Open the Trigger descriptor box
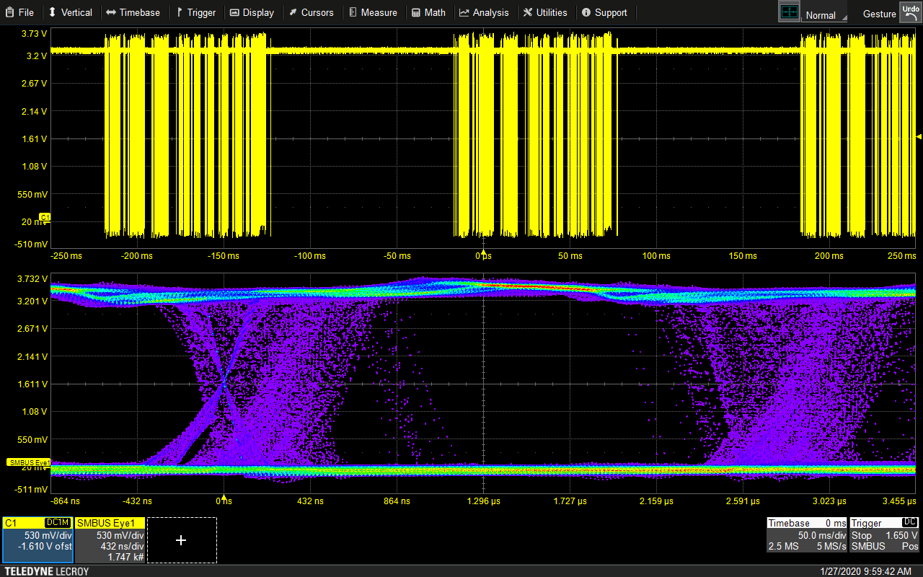 [x=884, y=535]
